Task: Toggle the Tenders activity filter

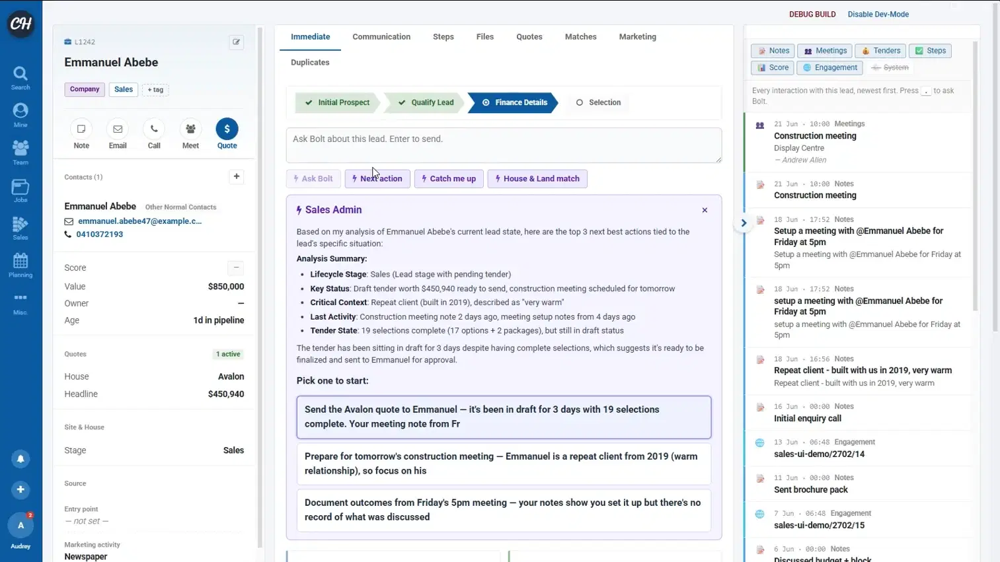Action: pos(880,51)
